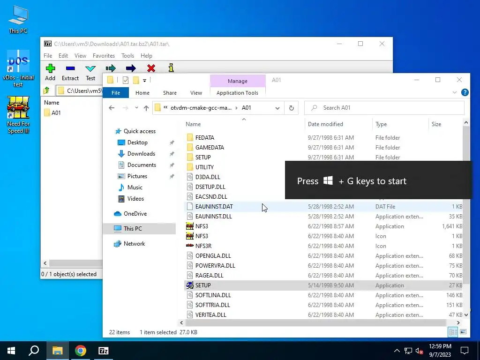
Task: Open the View menu in 7-Zip
Action: point(80,56)
